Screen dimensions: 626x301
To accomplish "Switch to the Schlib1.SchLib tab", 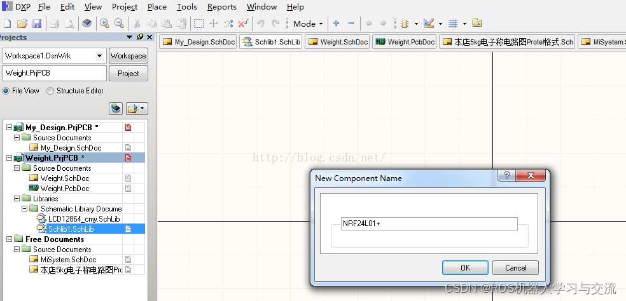I will [x=271, y=42].
